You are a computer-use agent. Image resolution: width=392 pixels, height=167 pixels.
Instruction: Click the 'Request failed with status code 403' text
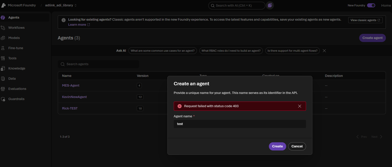click(x=211, y=106)
